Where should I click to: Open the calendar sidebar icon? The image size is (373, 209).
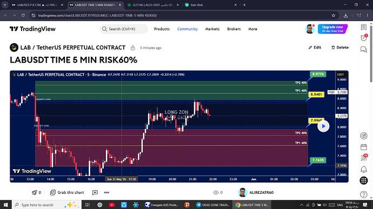pyautogui.click(x=363, y=147)
